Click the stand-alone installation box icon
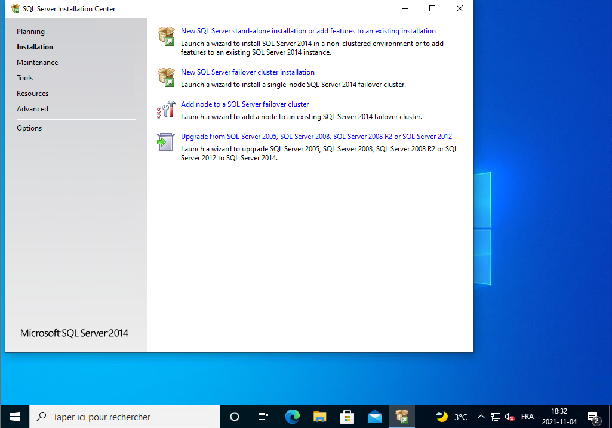Image resolution: width=612 pixels, height=428 pixels. pos(165,36)
